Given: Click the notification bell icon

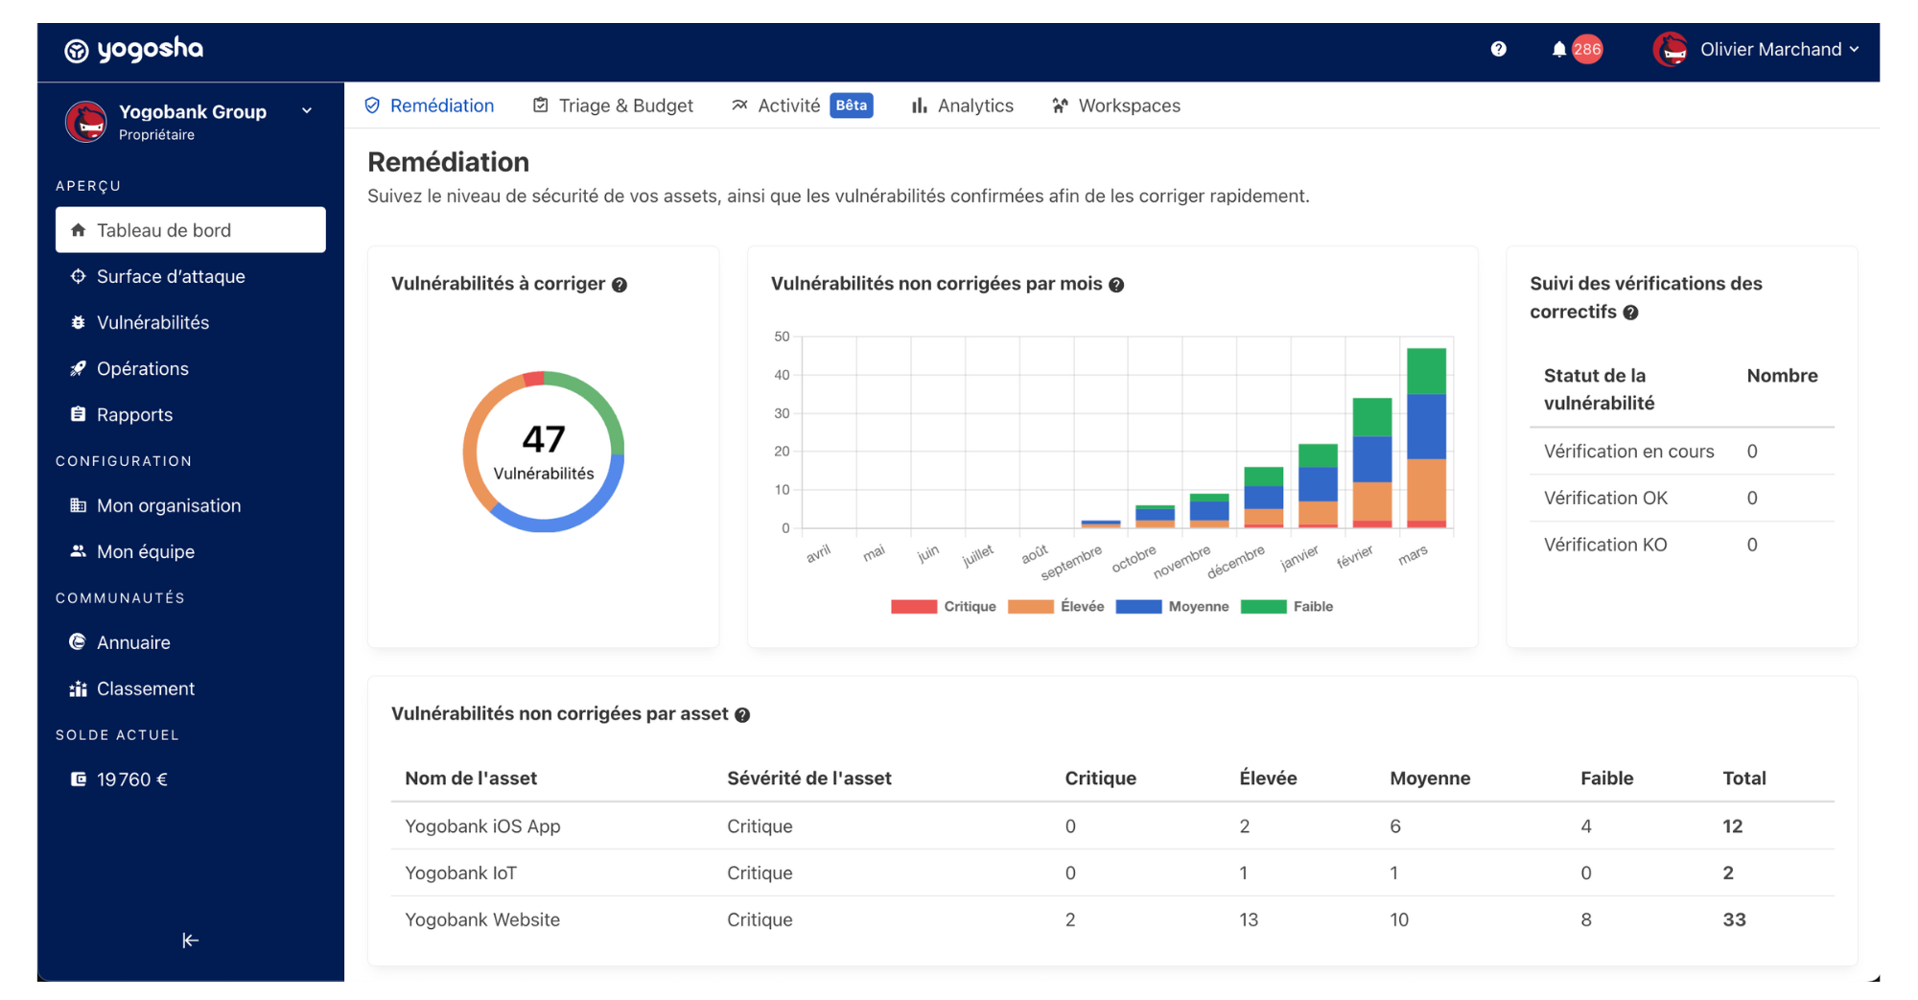Looking at the screenshot, I should [x=1559, y=49].
